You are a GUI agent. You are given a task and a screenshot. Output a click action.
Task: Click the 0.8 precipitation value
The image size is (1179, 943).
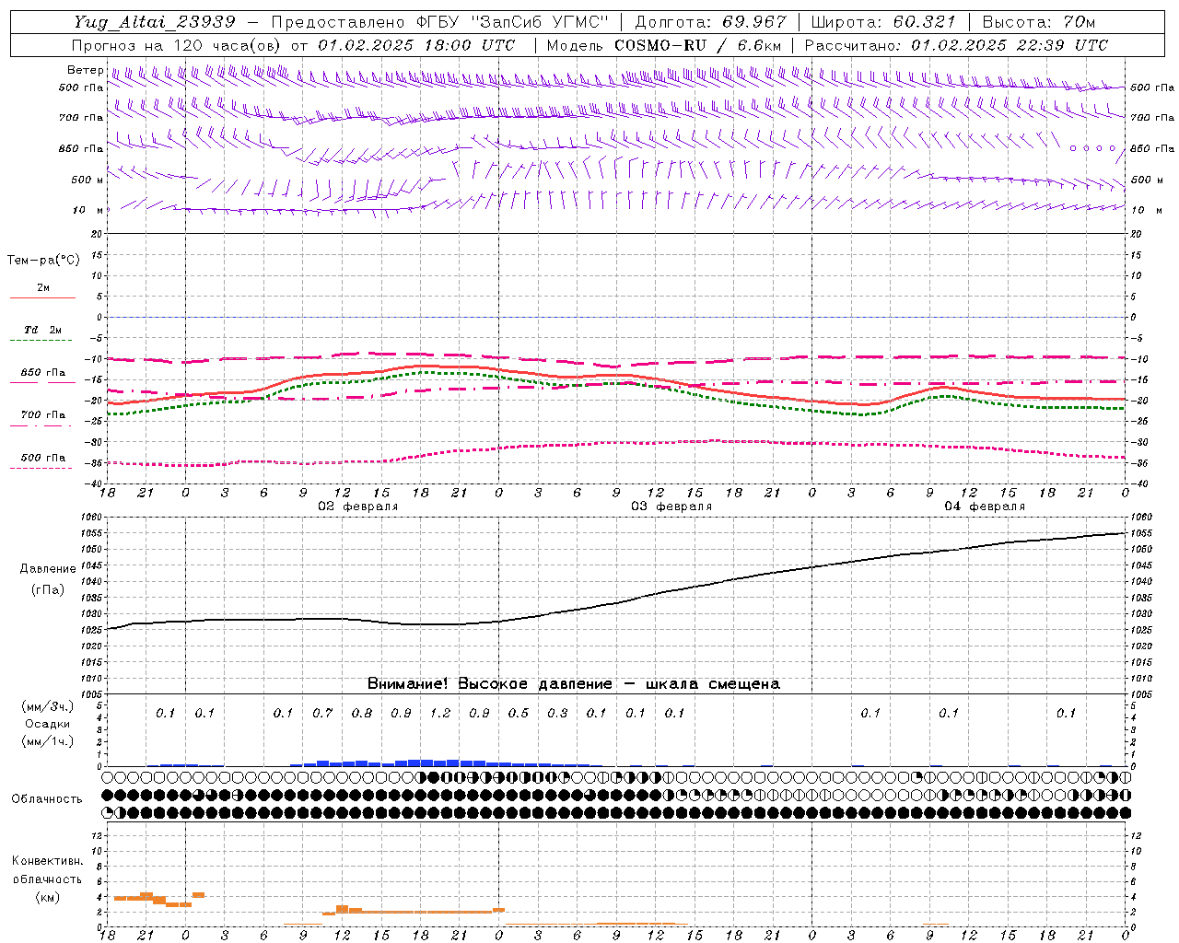(x=362, y=713)
